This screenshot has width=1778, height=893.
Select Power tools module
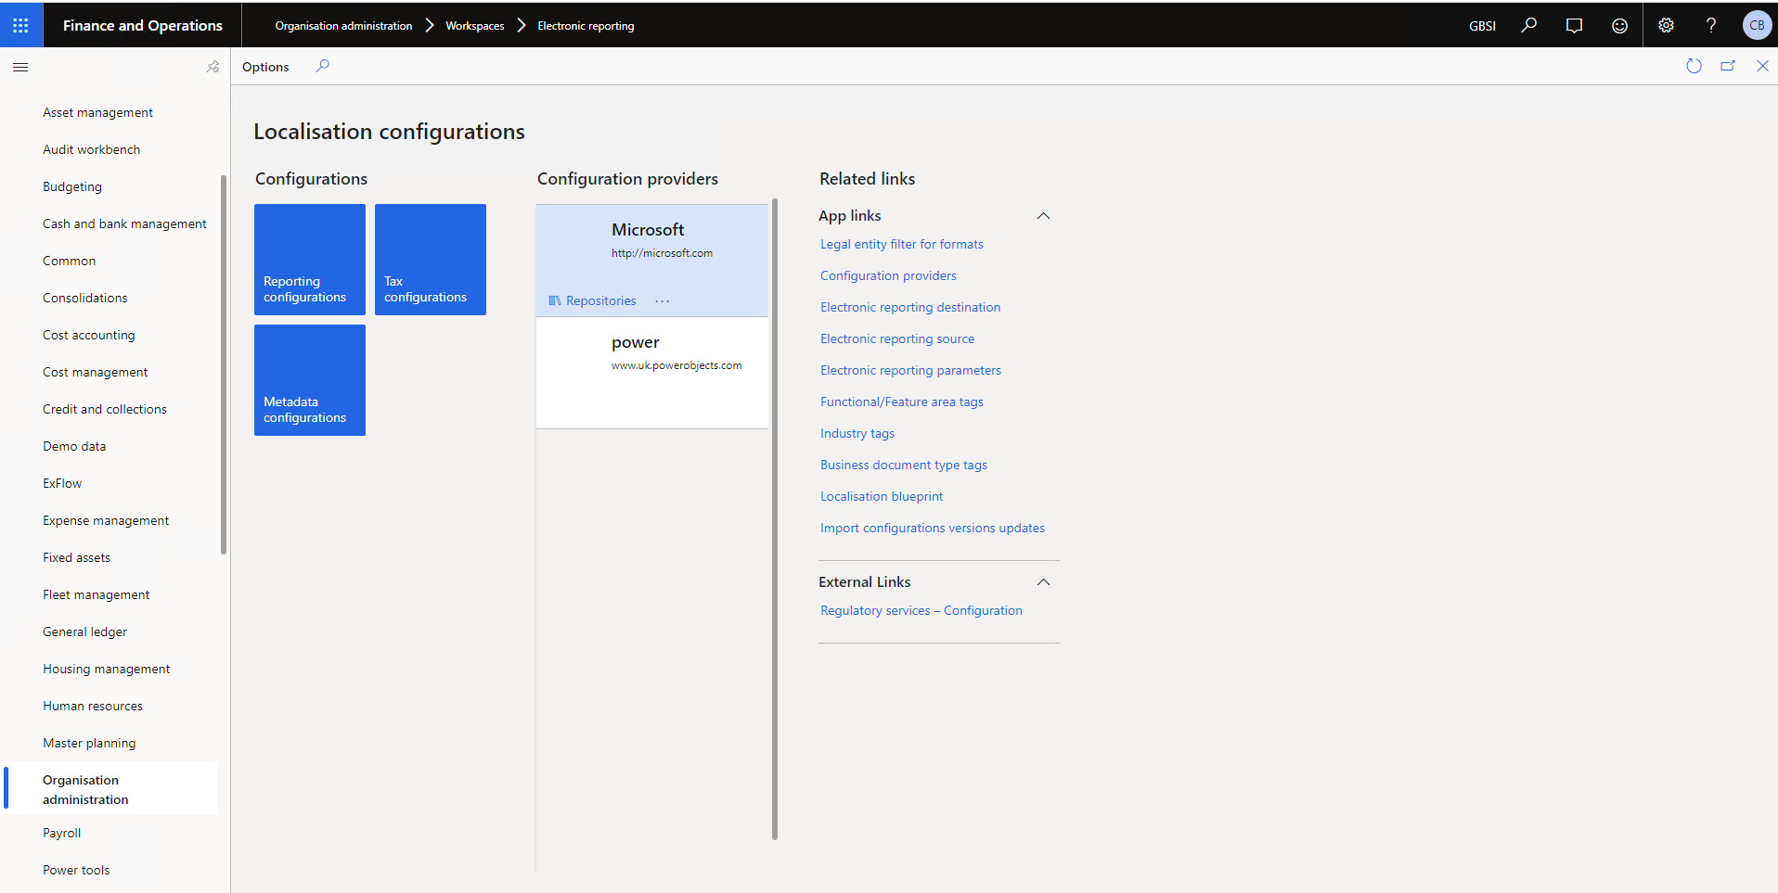76,870
